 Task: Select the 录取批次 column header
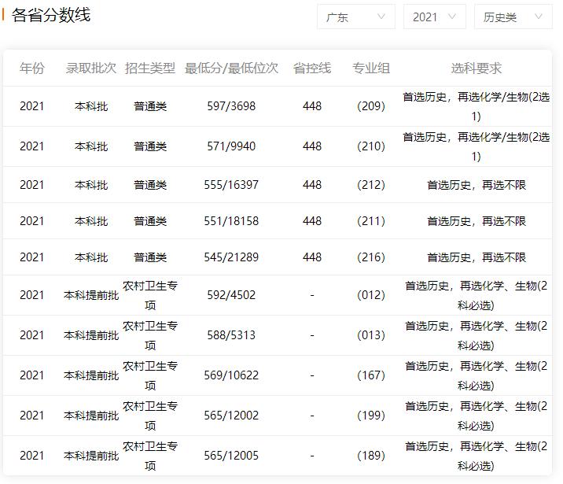point(91,68)
